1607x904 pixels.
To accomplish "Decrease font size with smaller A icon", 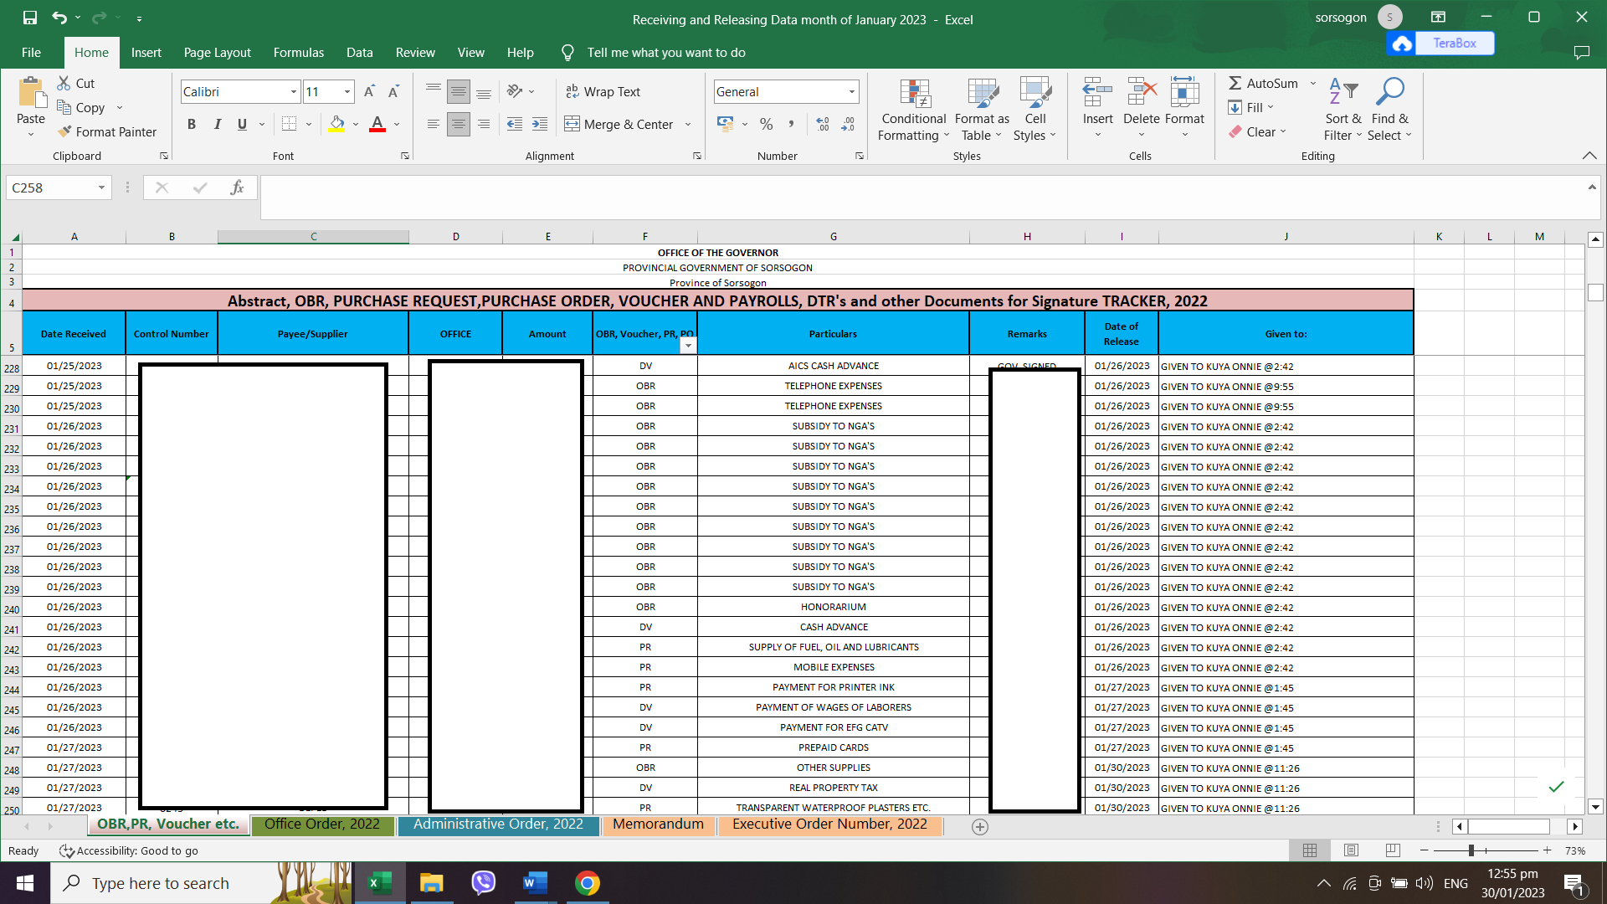I will point(393,91).
